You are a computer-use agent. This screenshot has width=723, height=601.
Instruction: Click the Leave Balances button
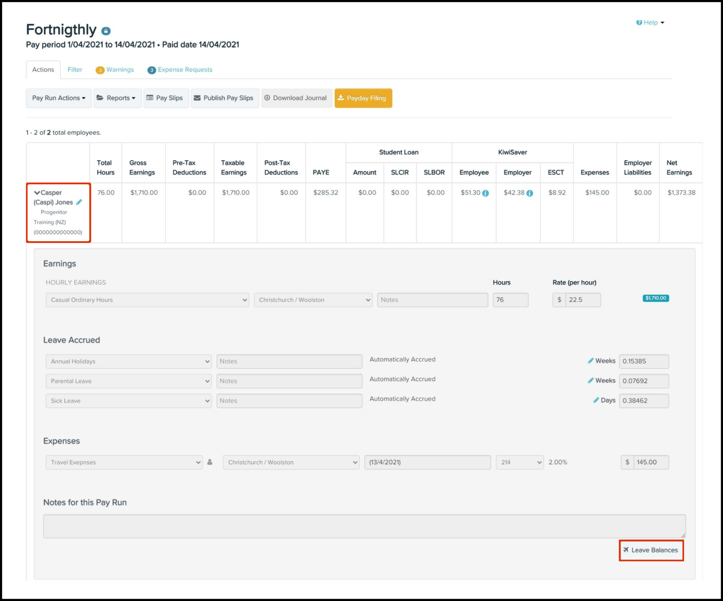pyautogui.click(x=651, y=550)
